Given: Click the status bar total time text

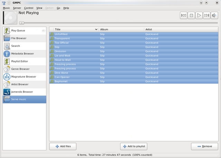Looking at the screenshot, I should [x=110, y=155].
